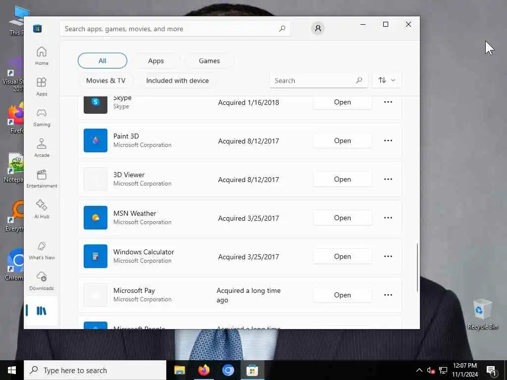Open the Gaming sidebar section
507x380 pixels.
tap(42, 117)
